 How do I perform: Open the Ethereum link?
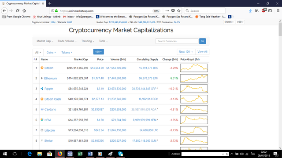pyautogui.click(x=51, y=78)
